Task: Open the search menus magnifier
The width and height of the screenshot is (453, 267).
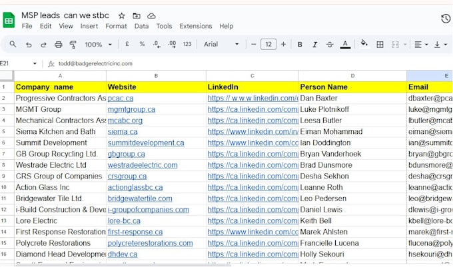Action: click(13, 44)
